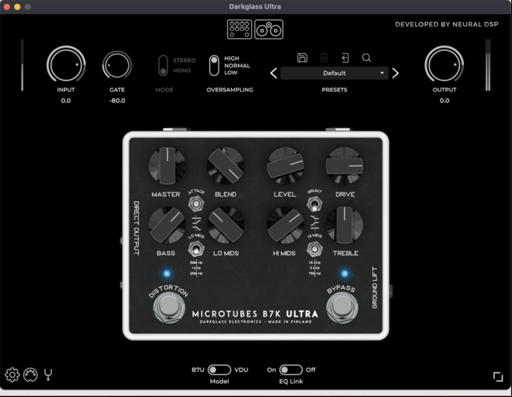The width and height of the screenshot is (512, 397).
Task: Click the NORMAL oversampling label
Action: [237, 66]
